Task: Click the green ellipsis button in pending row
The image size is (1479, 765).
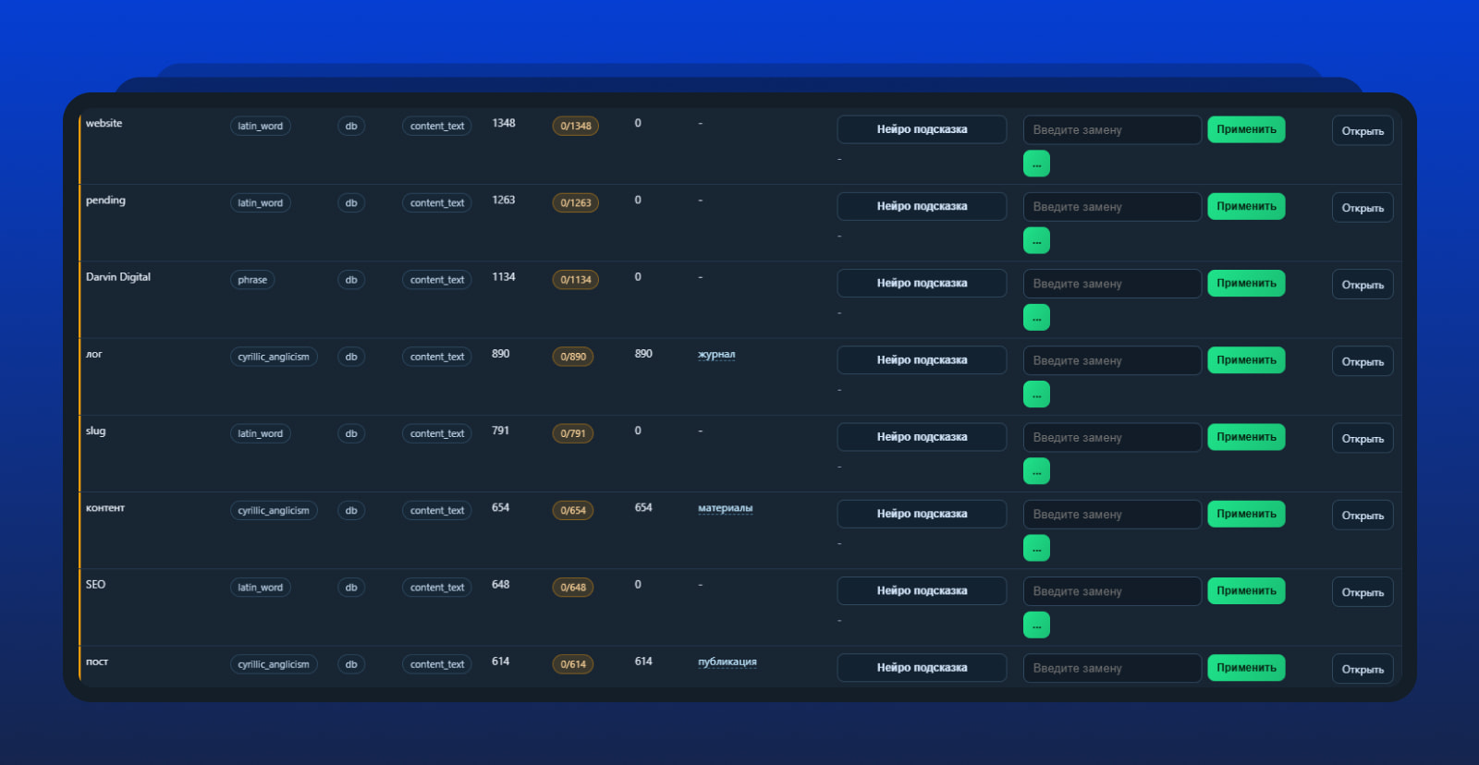Action: tap(1036, 241)
